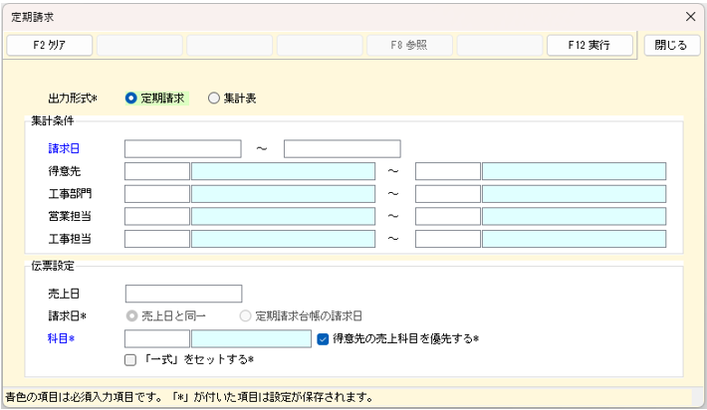The width and height of the screenshot is (707, 410).
Task: Click the status bar required-field note
Action: (x=189, y=397)
